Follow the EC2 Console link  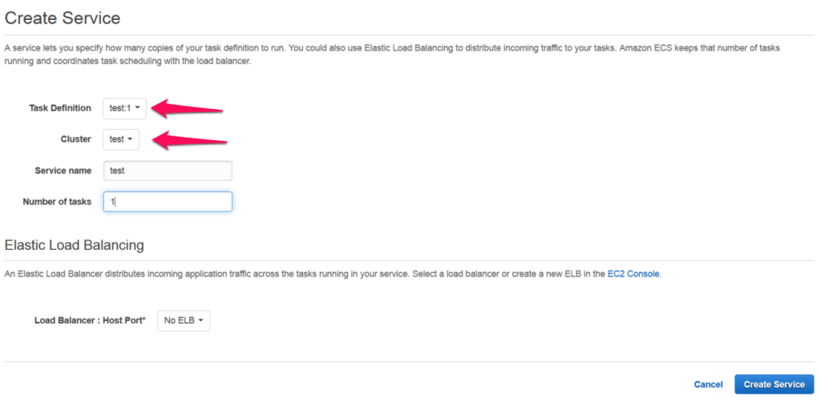(x=633, y=274)
